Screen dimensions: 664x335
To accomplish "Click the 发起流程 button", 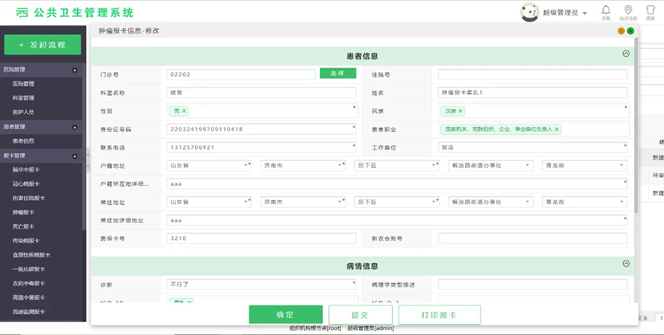I will pyautogui.click(x=43, y=45).
